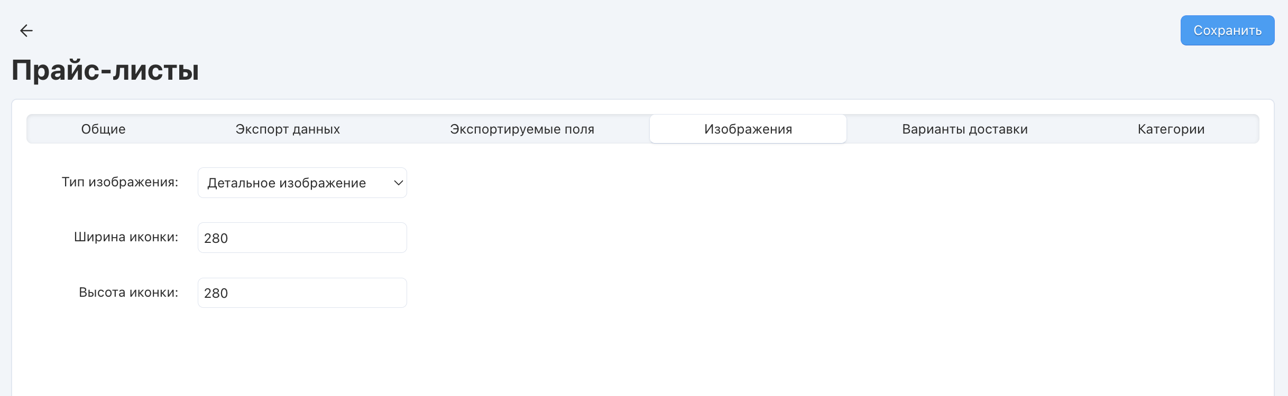This screenshot has height=396, width=1288.
Task: Switch to the Общие tab
Action: pos(103,129)
